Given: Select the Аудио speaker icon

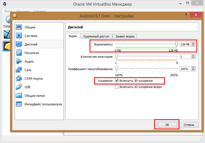Looking at the screenshot, I should pos(19,61).
